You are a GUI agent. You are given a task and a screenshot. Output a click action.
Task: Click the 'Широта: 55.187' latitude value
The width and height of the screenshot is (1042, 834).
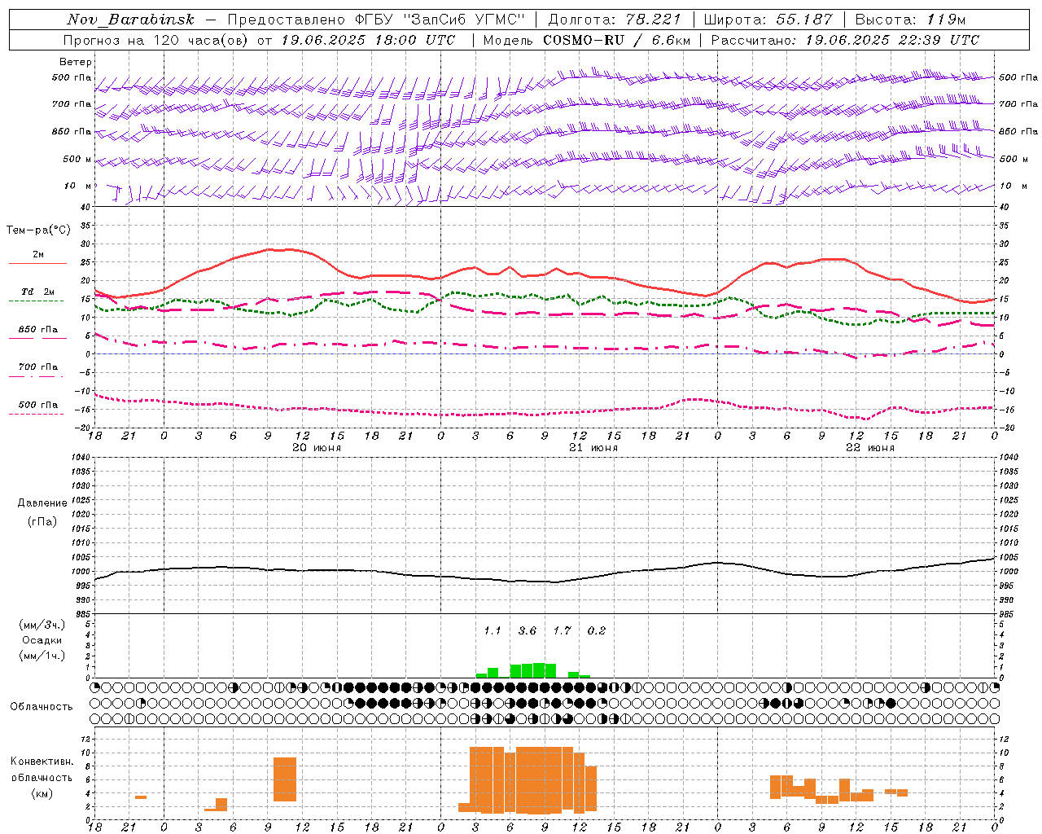pos(768,20)
